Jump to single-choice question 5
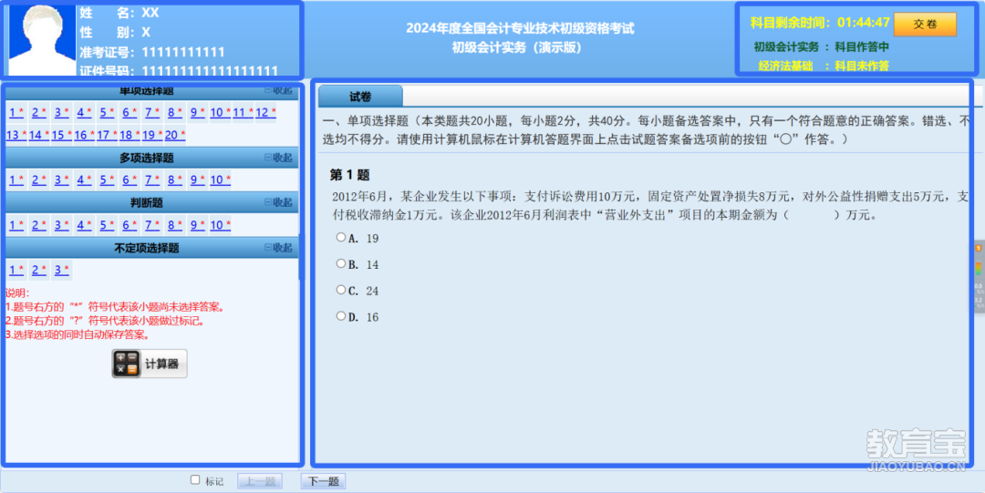The image size is (985, 493). click(x=107, y=112)
